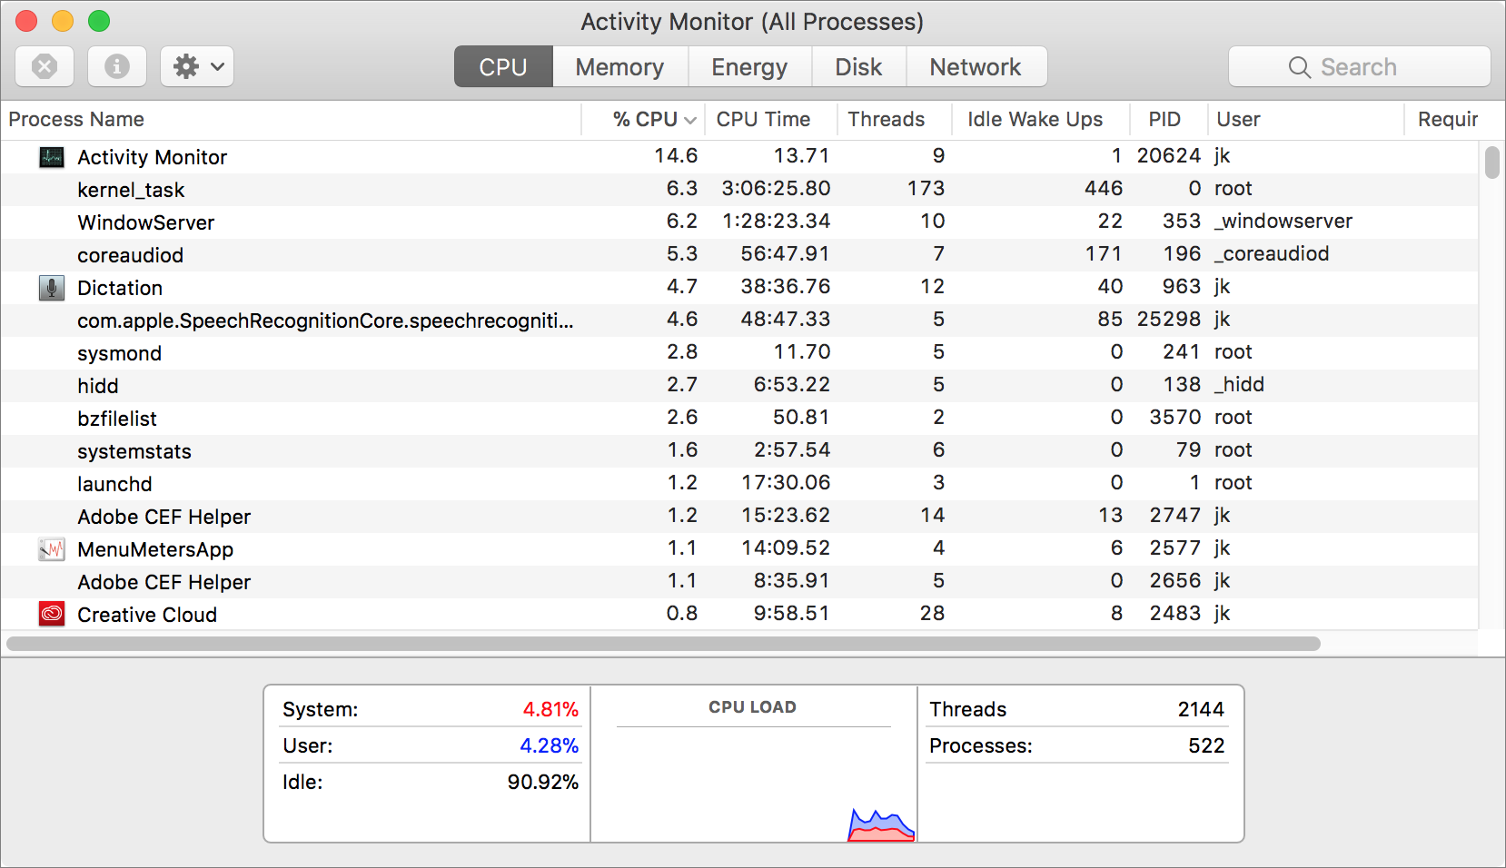This screenshot has width=1506, height=868.
Task: Select the Activity Monitor app icon in list
Action: (52, 157)
